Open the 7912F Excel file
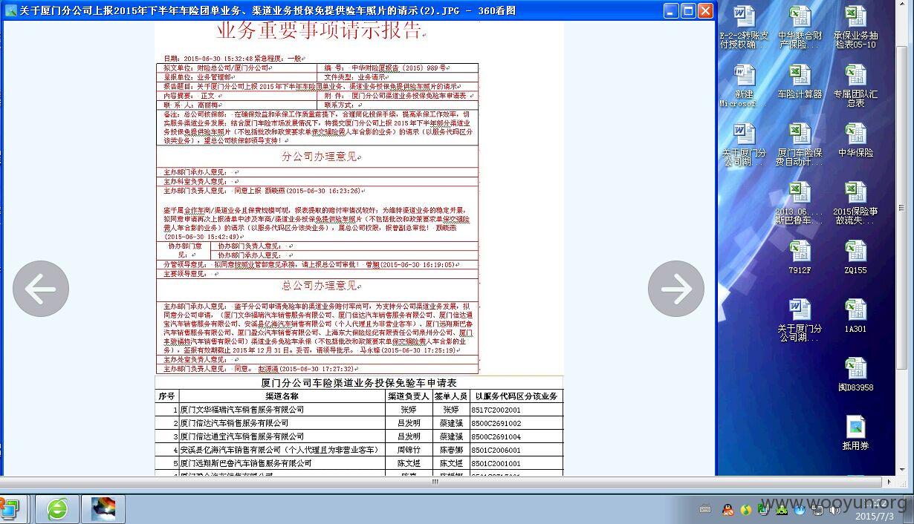The height and width of the screenshot is (524, 914). 800,258
